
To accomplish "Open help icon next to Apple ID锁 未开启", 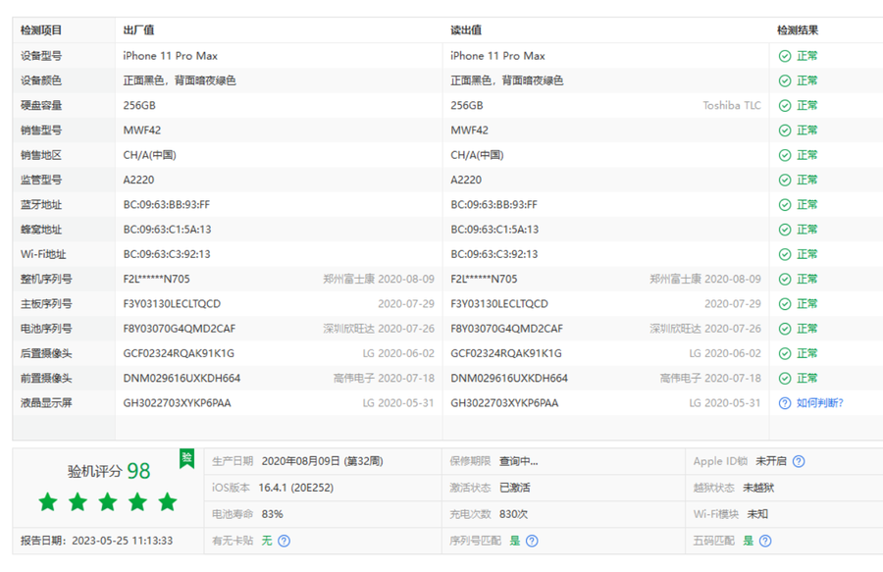I will tap(799, 461).
